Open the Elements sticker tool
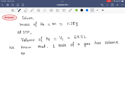This screenshot has height=94, width=125. click(51, 10)
